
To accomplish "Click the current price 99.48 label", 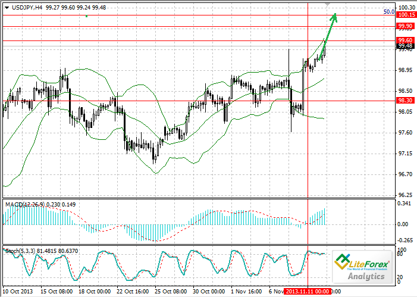I will [406, 46].
